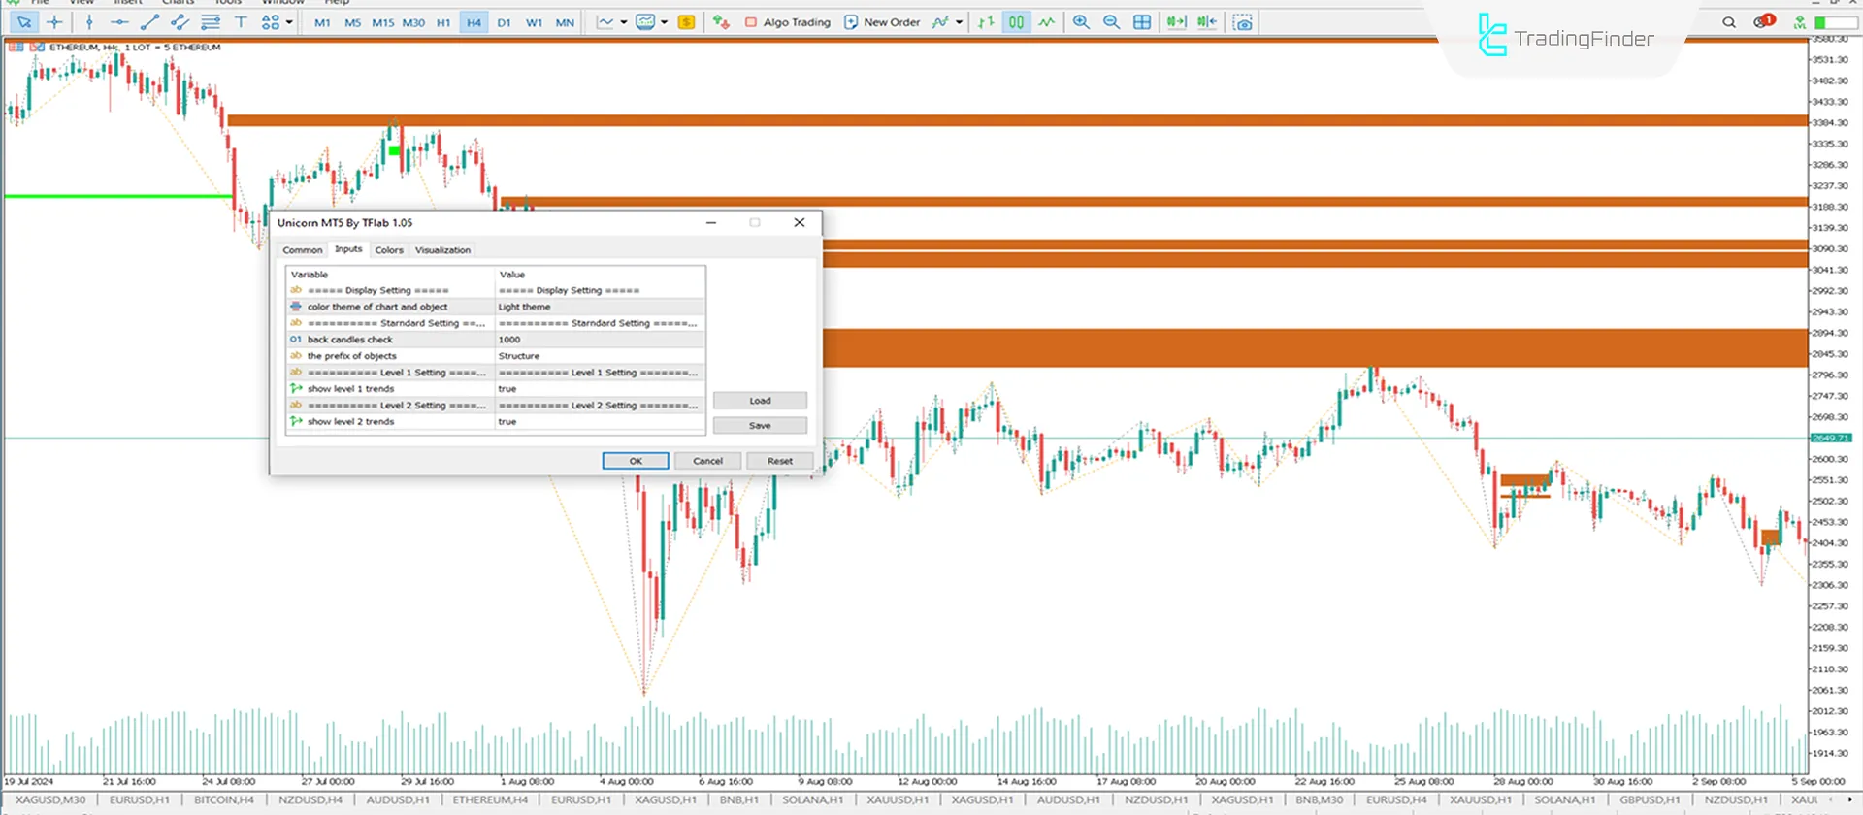The image size is (1863, 815).
Task: Open the 'Light theme' value dropdown
Action: [x=598, y=307]
